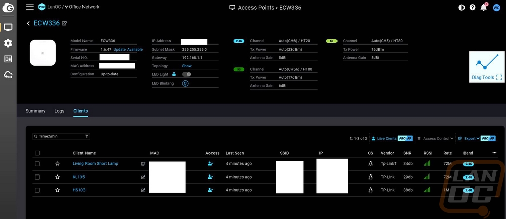Open the help question mark icon
506x219 pixels.
(x=473, y=8)
